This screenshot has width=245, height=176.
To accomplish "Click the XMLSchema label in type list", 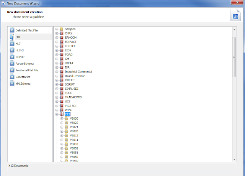I will tap(23, 84).
